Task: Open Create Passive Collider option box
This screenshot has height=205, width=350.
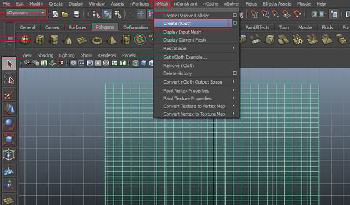Action: point(234,15)
